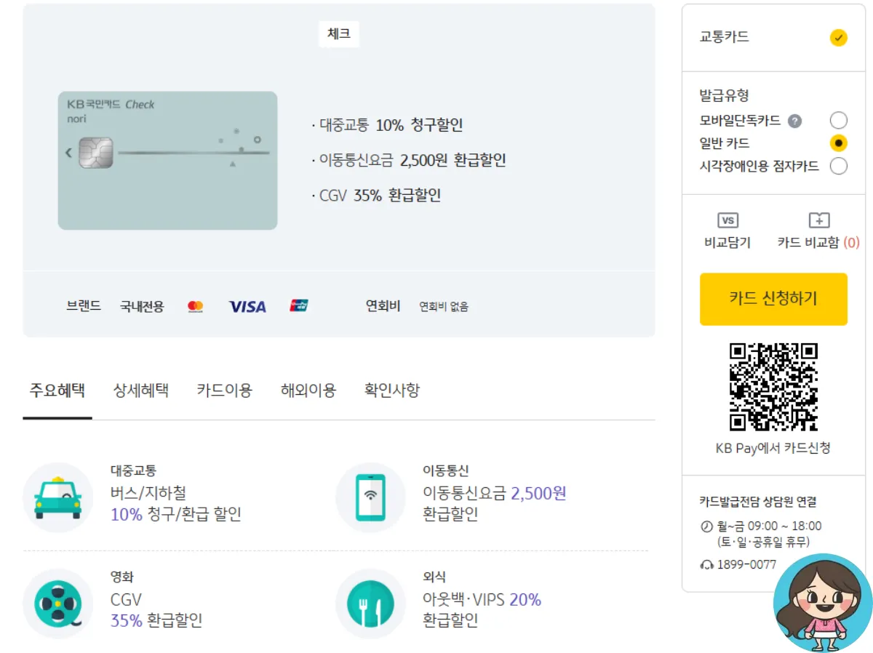
Task: Click the fork and knife 외식 icon
Action: point(370,604)
